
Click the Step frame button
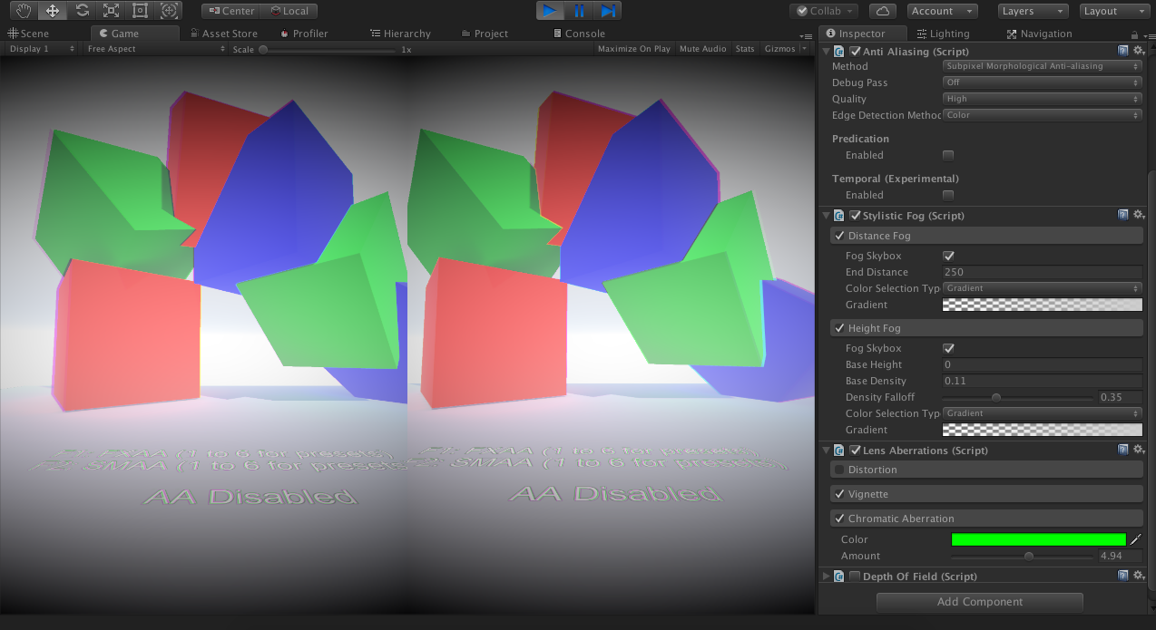click(609, 11)
